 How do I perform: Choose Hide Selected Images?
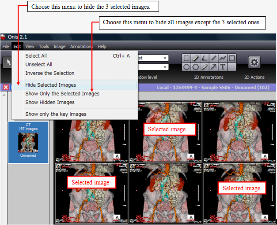pos(75,85)
